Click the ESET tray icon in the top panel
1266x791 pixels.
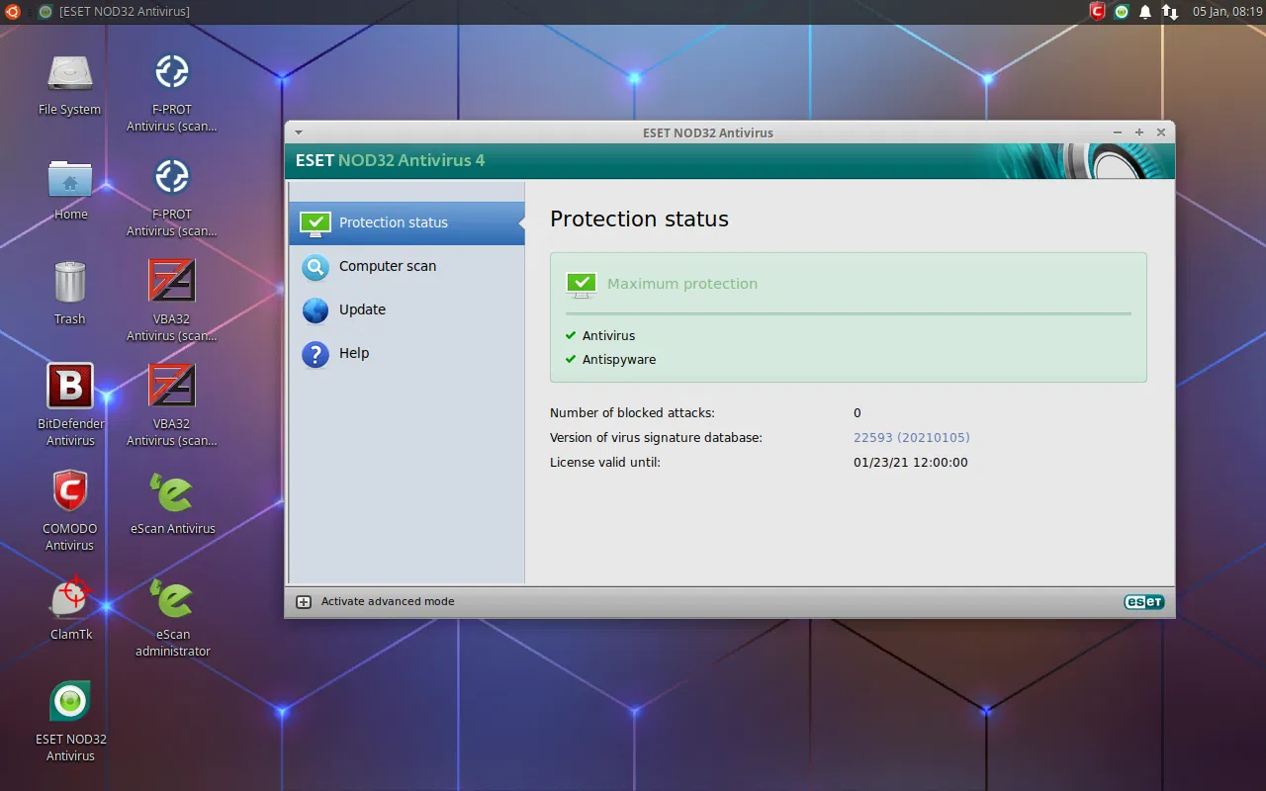1122,12
